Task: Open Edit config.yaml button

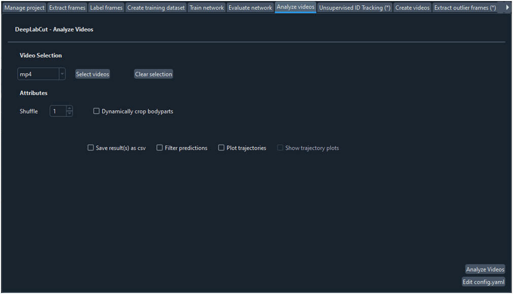Action: pyautogui.click(x=483, y=282)
